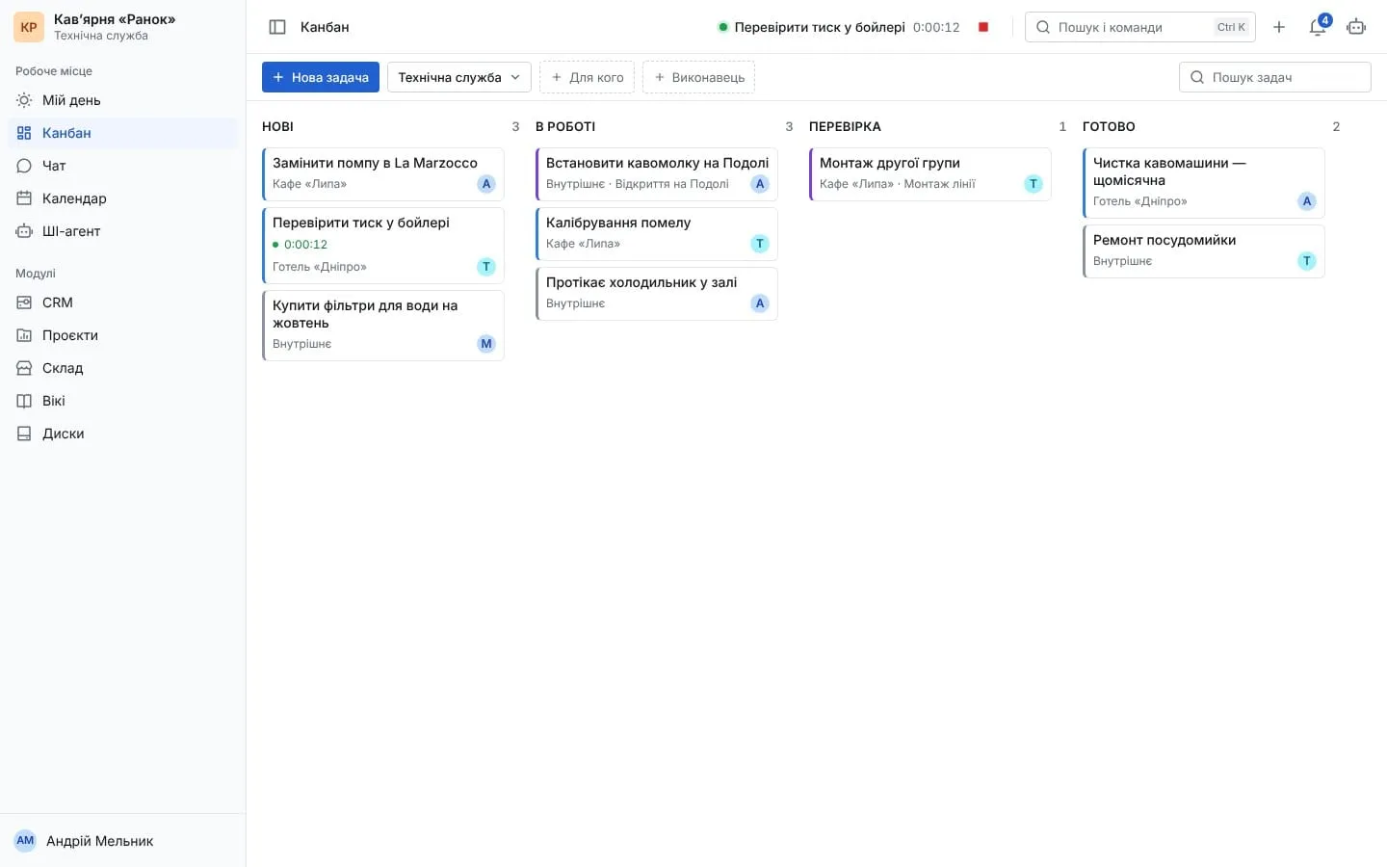Screen dimensions: 1387x867
Task: Click the «ПЕРЕВІРКА» column header
Action: pyautogui.click(x=845, y=126)
